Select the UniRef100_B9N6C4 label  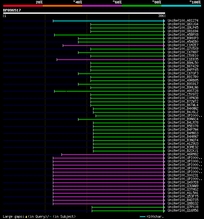coord(183,119)
